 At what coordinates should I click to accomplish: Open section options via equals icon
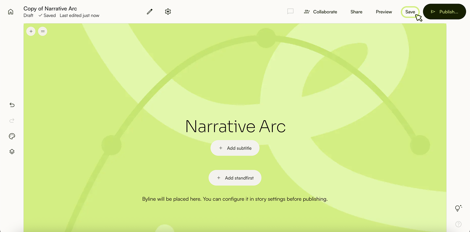click(x=43, y=31)
